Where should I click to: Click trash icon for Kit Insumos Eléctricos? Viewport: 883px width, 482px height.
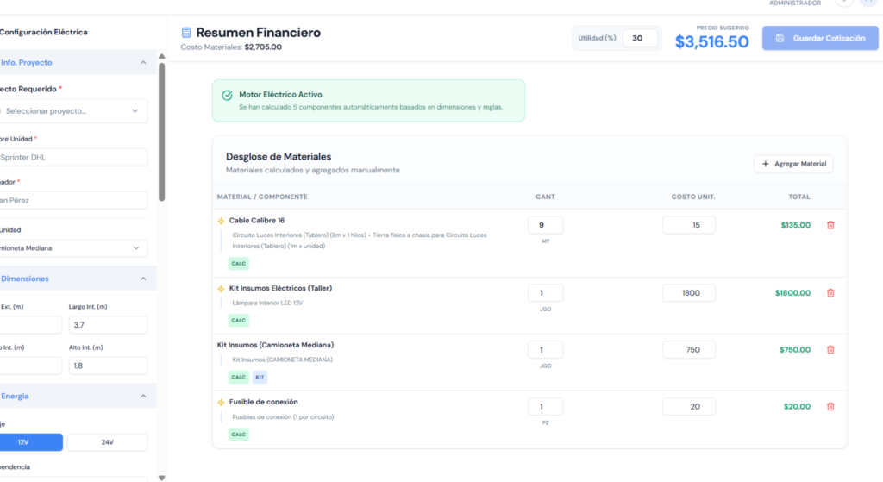pyautogui.click(x=830, y=293)
